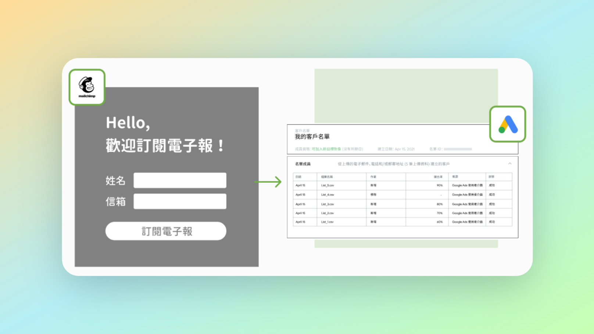Click the 姓名 name input field
This screenshot has width=594, height=334.
point(180,180)
